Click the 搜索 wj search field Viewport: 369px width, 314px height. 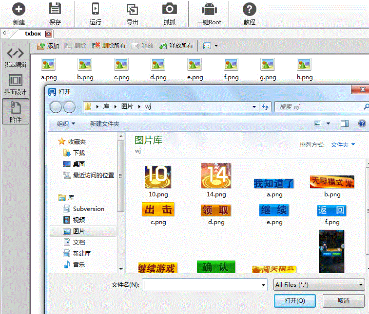pos(320,107)
